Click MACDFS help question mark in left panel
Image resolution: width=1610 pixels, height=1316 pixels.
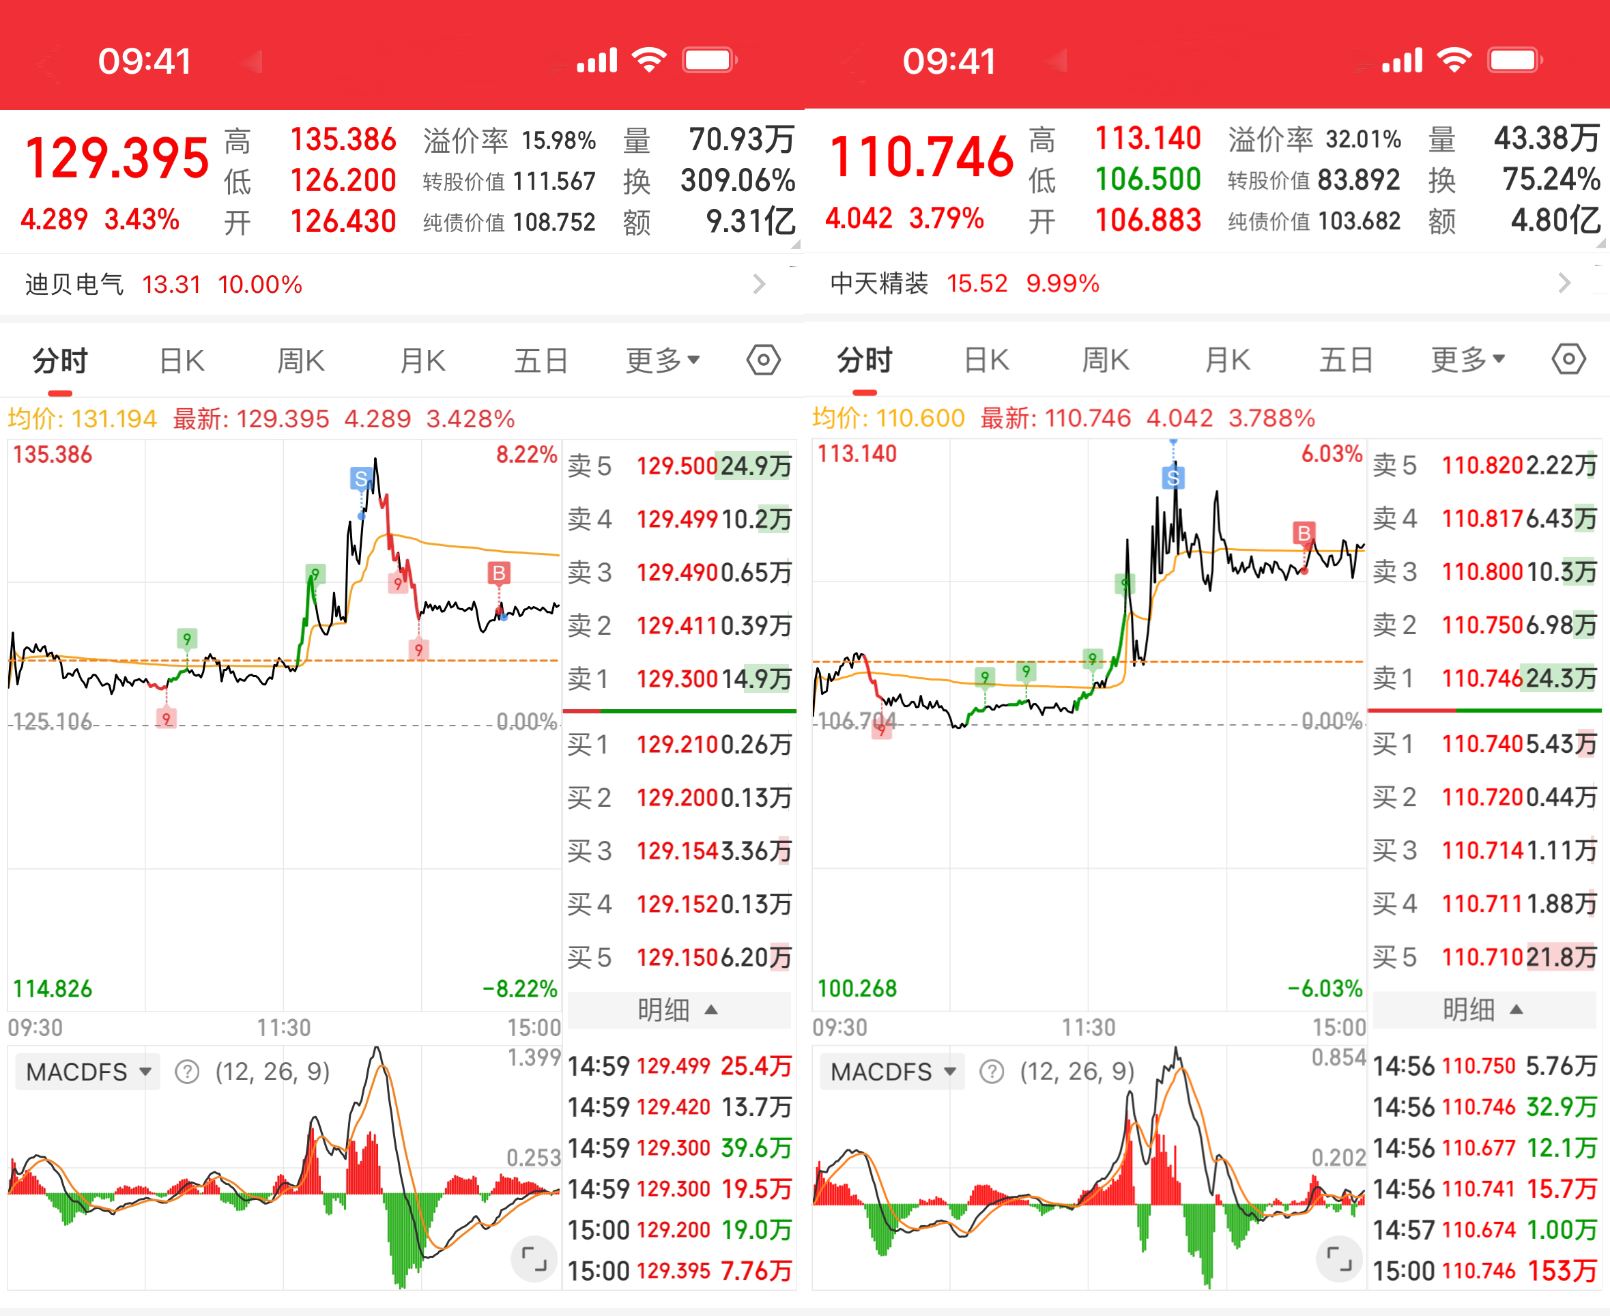coord(187,1072)
